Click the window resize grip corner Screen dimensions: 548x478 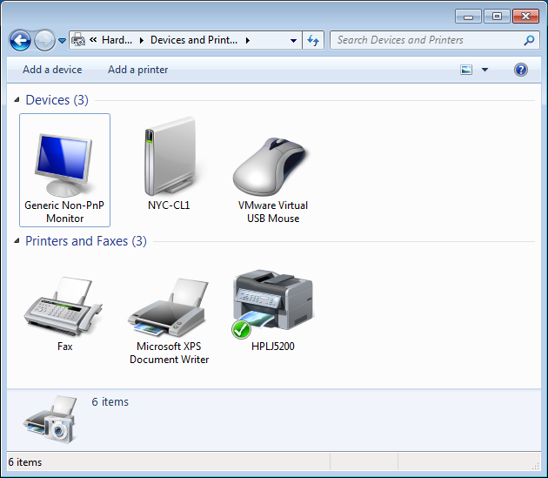click(x=536, y=466)
